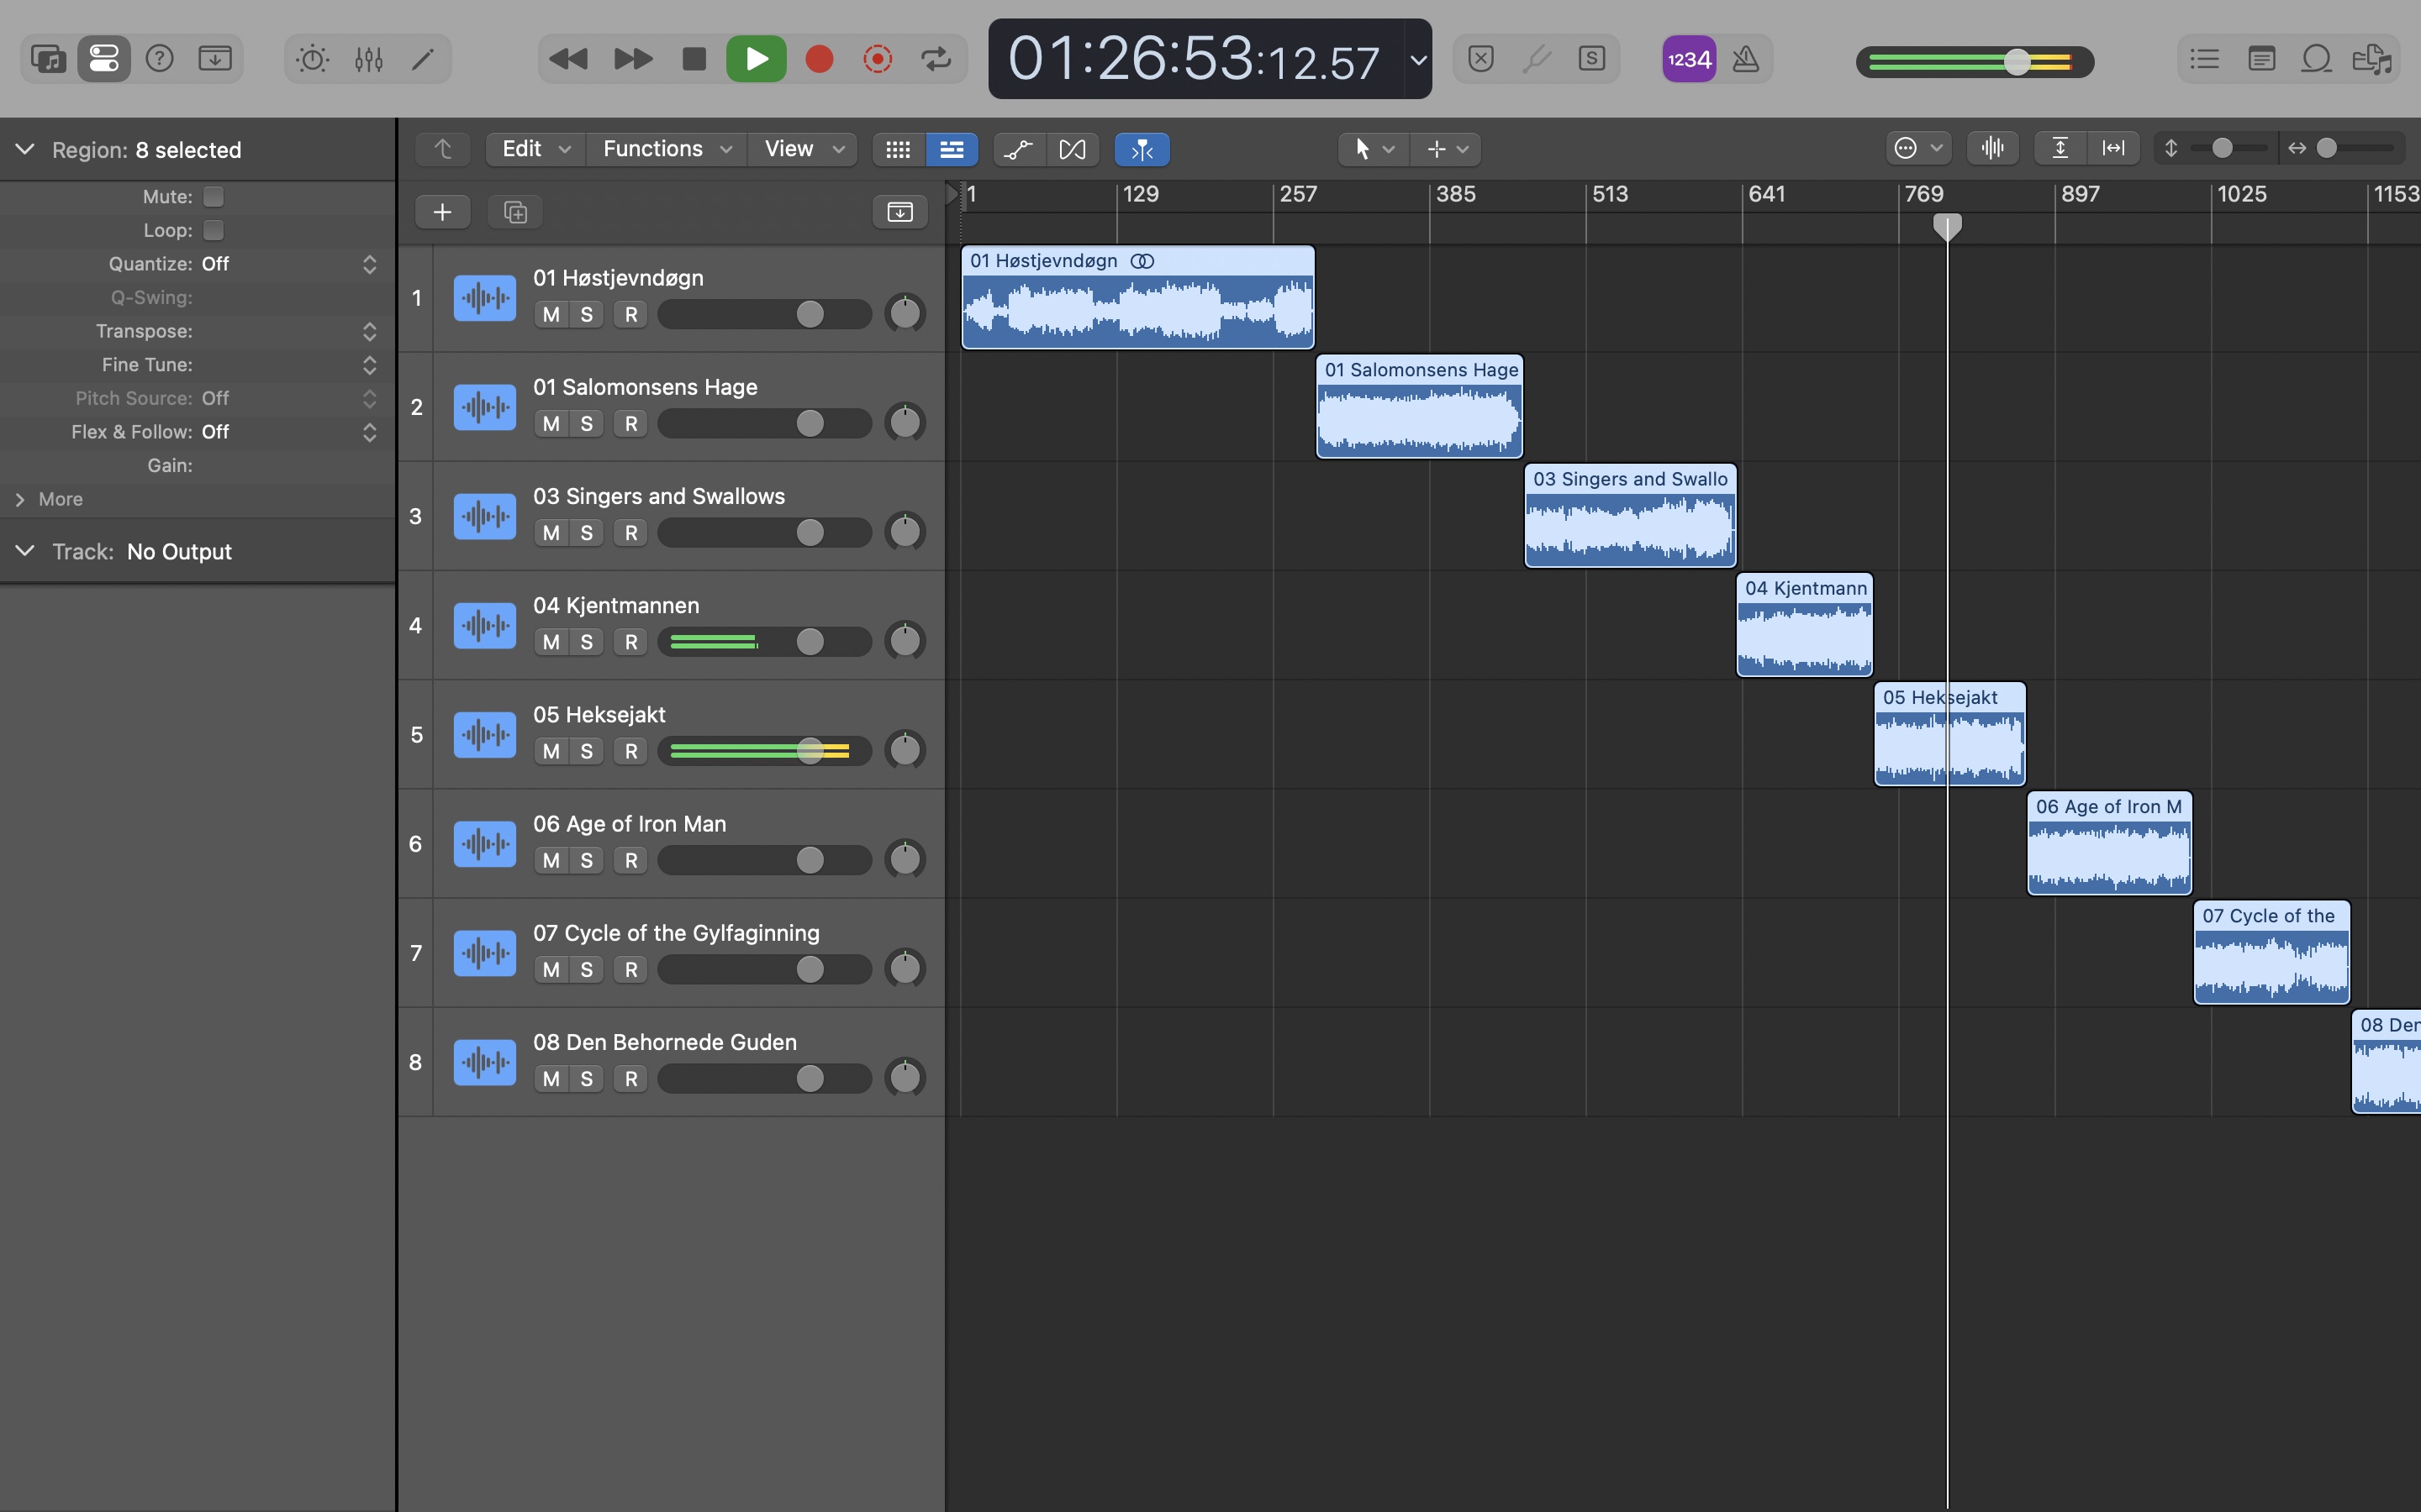Screen dimensions: 2421x1512
Task: Click the master volume slider knob
Action: coord(2017,62)
